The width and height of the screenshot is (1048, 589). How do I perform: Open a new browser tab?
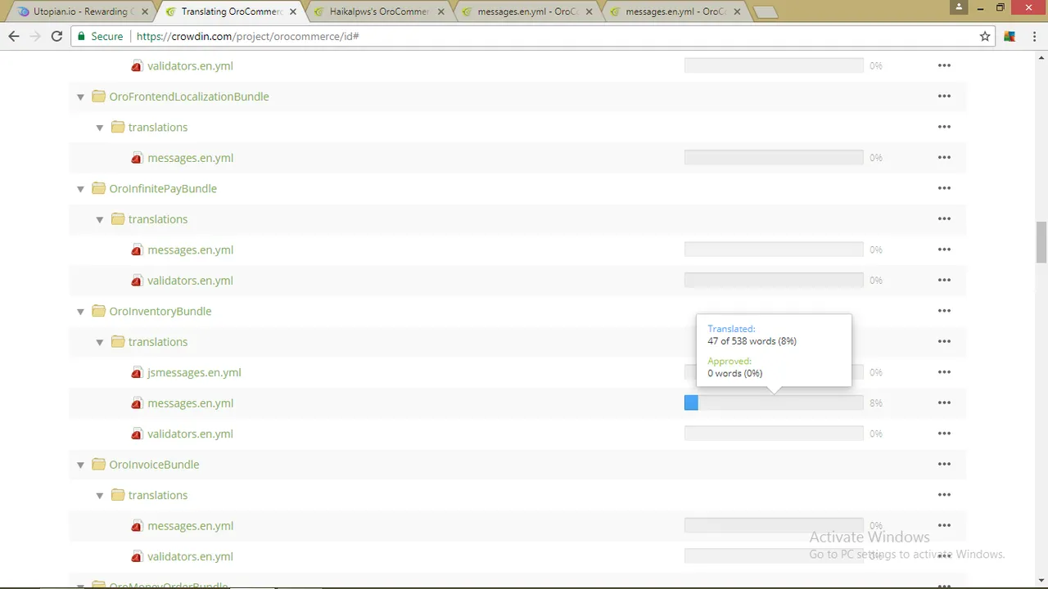tap(765, 12)
